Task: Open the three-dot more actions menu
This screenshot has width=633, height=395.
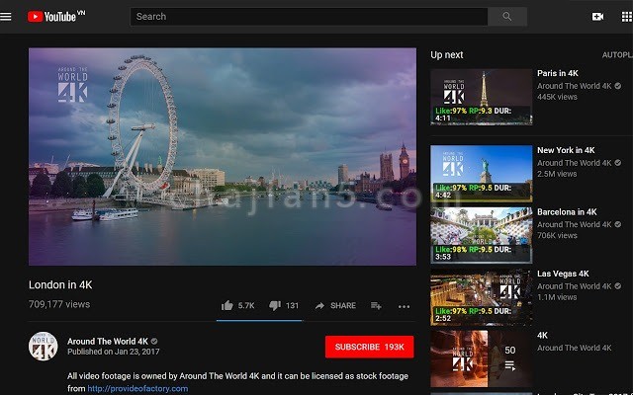Action: (404, 306)
